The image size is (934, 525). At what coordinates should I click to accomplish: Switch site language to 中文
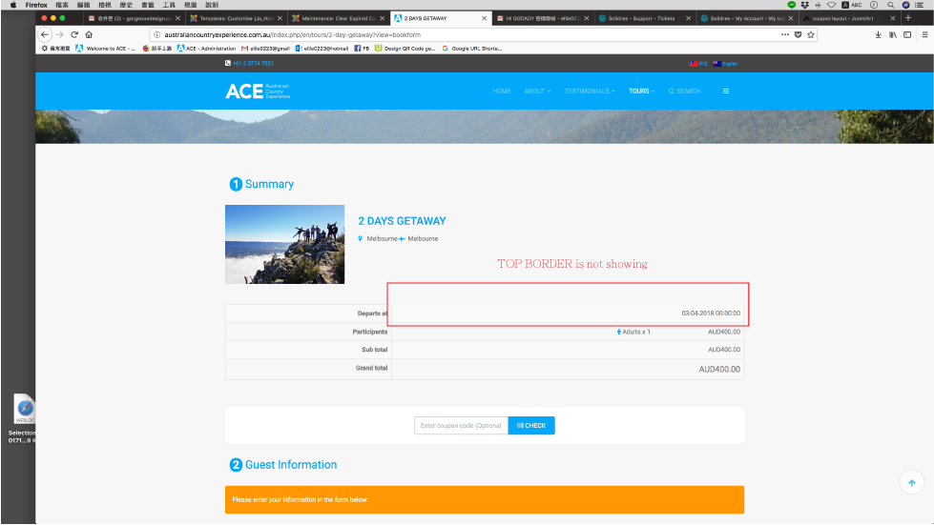click(x=698, y=64)
